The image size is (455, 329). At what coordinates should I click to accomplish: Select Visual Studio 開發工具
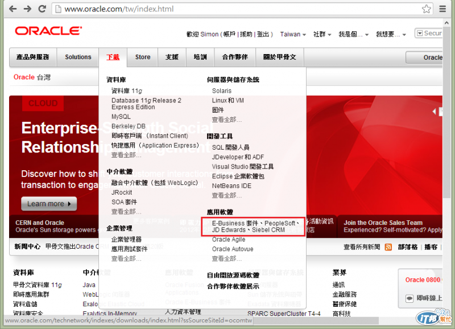(243, 167)
